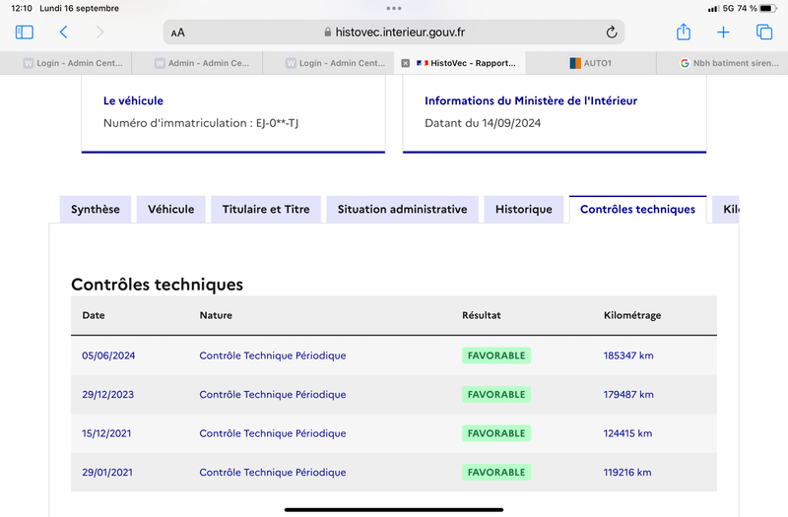Click Contrôle Technique Périodique in 29/01/2021 row
788x517 pixels.
(x=273, y=473)
